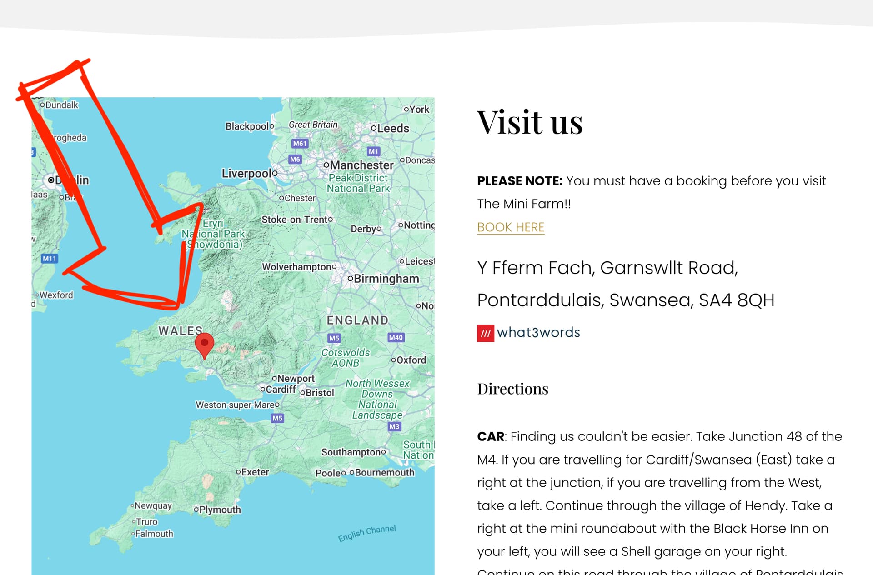Click the M6 motorway shield

point(295,160)
